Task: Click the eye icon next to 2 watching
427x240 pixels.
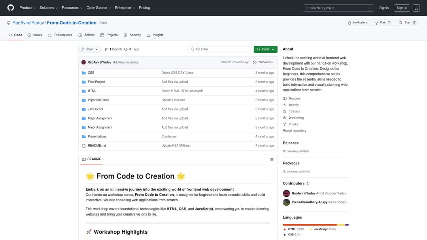Action: click(285, 118)
